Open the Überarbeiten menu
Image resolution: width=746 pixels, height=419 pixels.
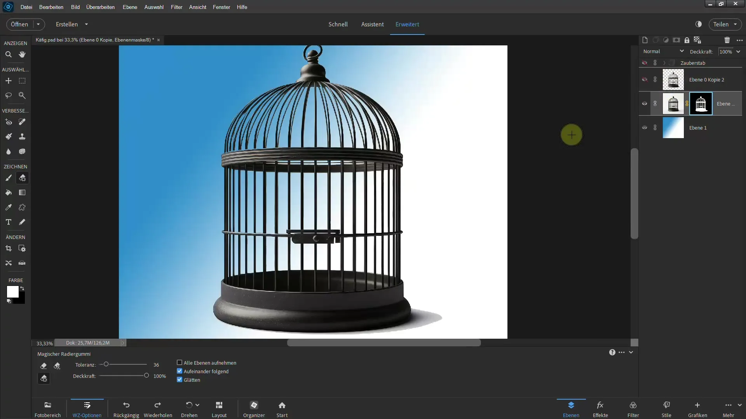[x=100, y=7]
